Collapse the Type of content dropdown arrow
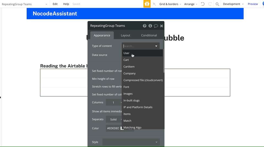 156,46
